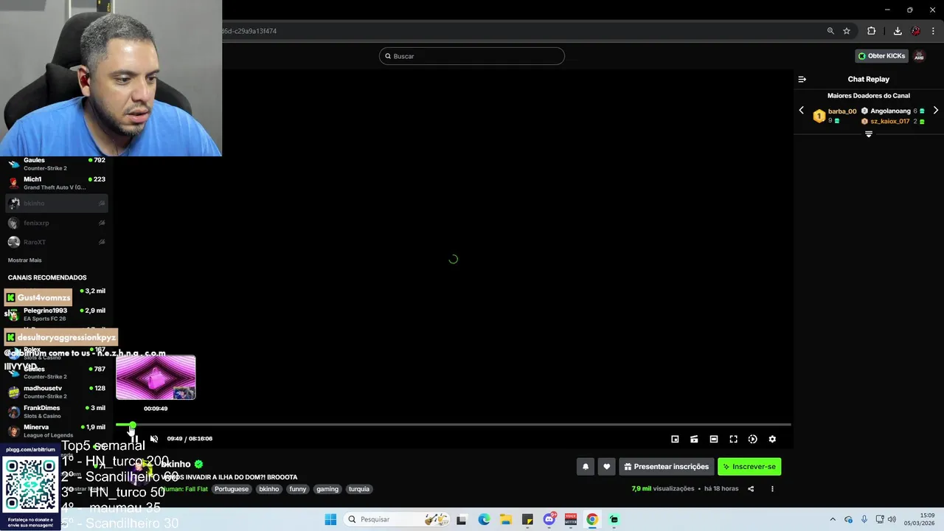
Task: Open video player settings gear
Action: [x=772, y=439]
